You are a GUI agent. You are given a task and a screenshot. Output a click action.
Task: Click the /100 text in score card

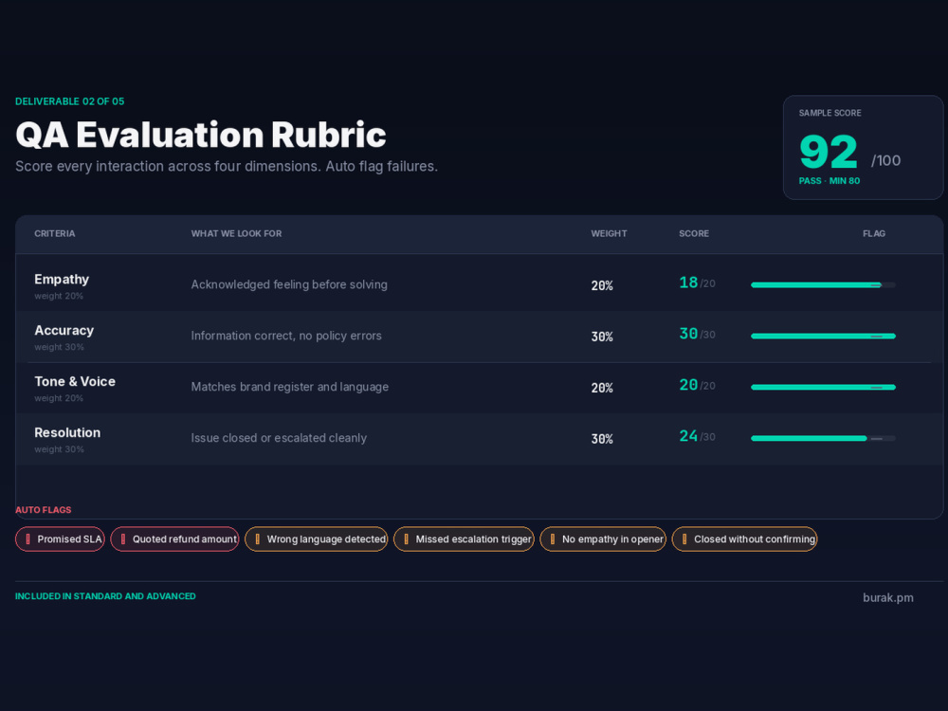click(x=885, y=160)
